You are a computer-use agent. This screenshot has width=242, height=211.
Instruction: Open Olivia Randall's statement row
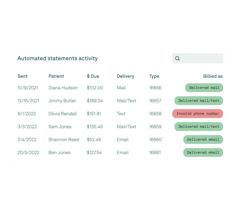click(x=63, y=114)
